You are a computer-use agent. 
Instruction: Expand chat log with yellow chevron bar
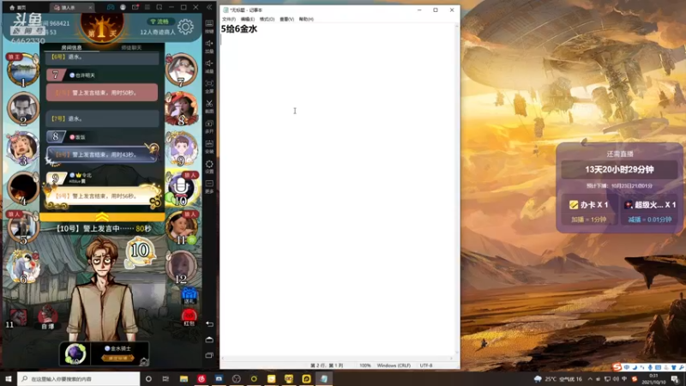coord(102,217)
